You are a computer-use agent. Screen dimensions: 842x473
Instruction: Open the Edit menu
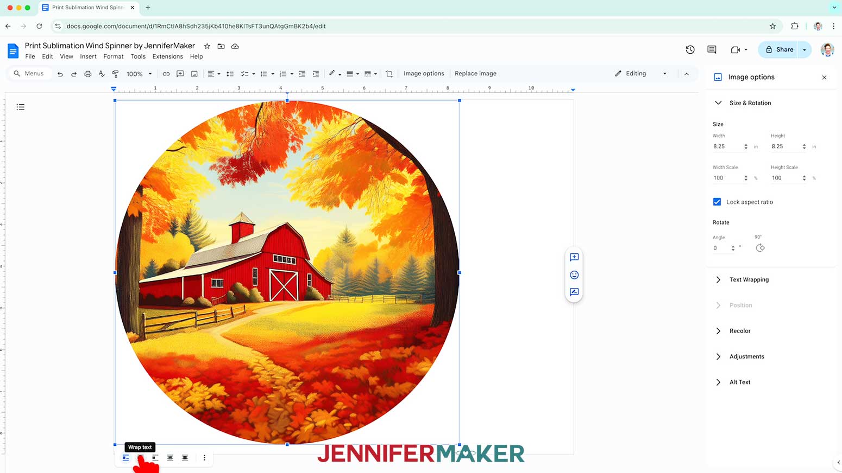point(47,56)
